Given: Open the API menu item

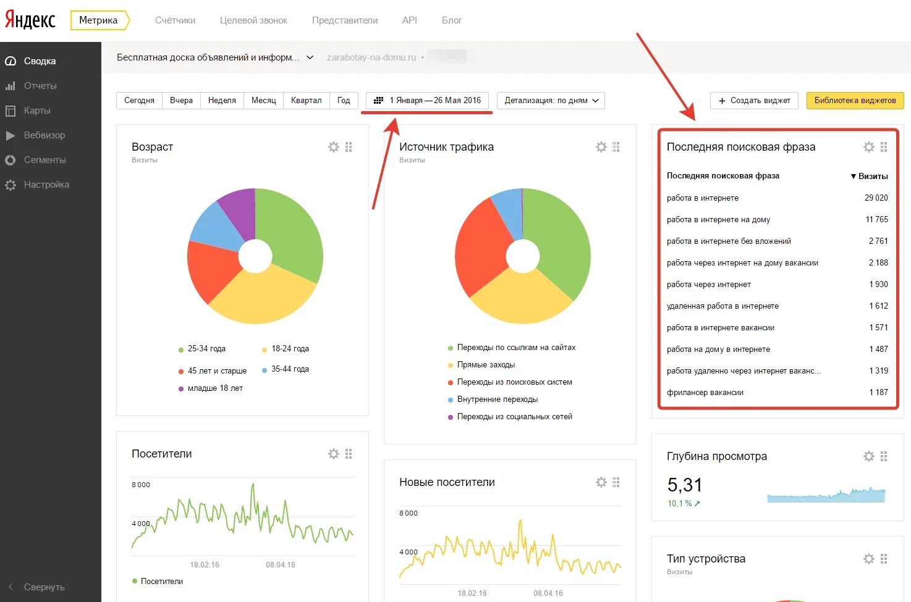Looking at the screenshot, I should click(x=409, y=20).
